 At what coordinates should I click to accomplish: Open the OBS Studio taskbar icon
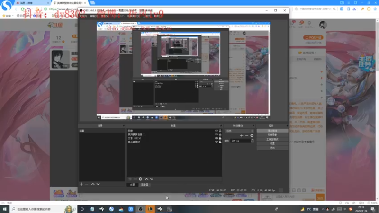click(140, 209)
